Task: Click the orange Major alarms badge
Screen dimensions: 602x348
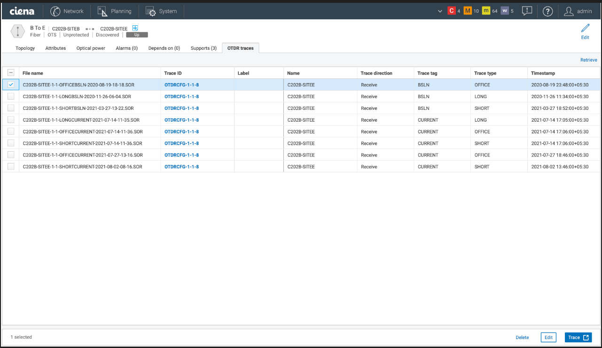Action: [x=467, y=11]
